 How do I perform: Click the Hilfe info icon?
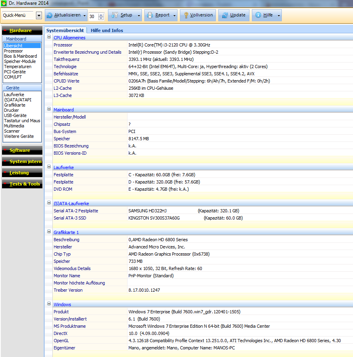coord(258,15)
